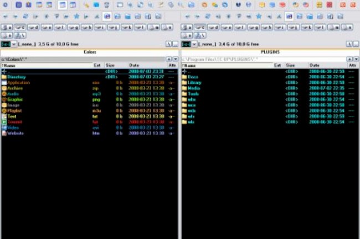Select the Colors tab in the left panel
Viewport: 360px width, 239px height.
coord(90,52)
